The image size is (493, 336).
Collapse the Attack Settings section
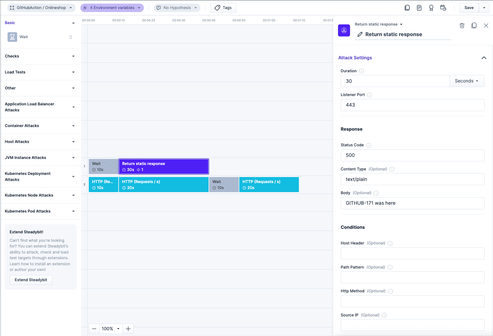[x=484, y=58]
